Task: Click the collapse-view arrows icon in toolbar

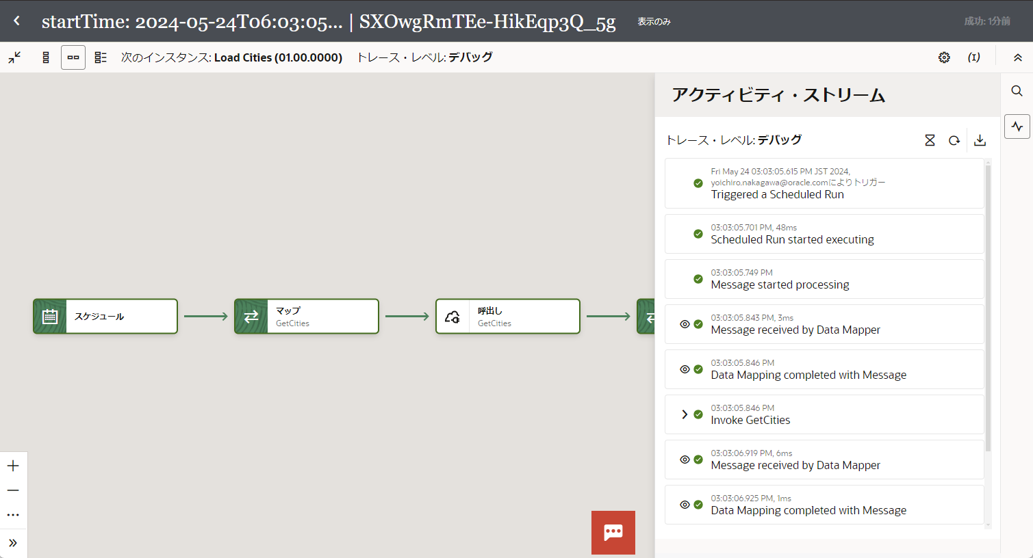Action: pyautogui.click(x=14, y=57)
